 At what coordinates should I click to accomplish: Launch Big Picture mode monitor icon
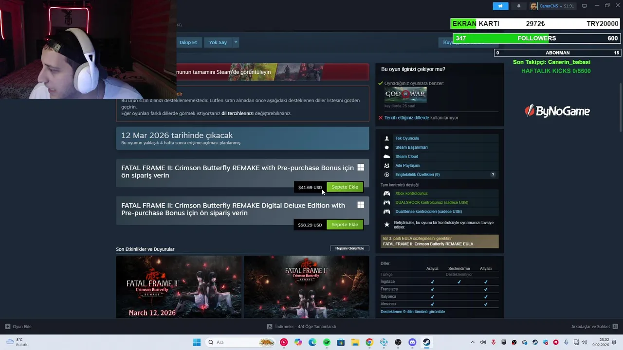(x=584, y=6)
